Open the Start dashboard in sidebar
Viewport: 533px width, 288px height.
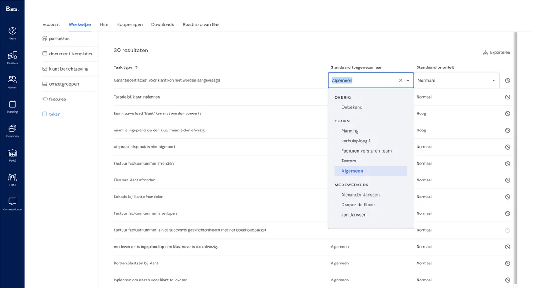coord(12,33)
